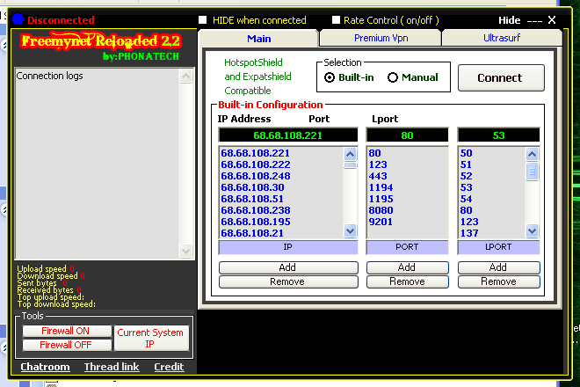This screenshot has width=580, height=387.
Task: Select IP 68.68.108.51 in list
Action: click(252, 199)
